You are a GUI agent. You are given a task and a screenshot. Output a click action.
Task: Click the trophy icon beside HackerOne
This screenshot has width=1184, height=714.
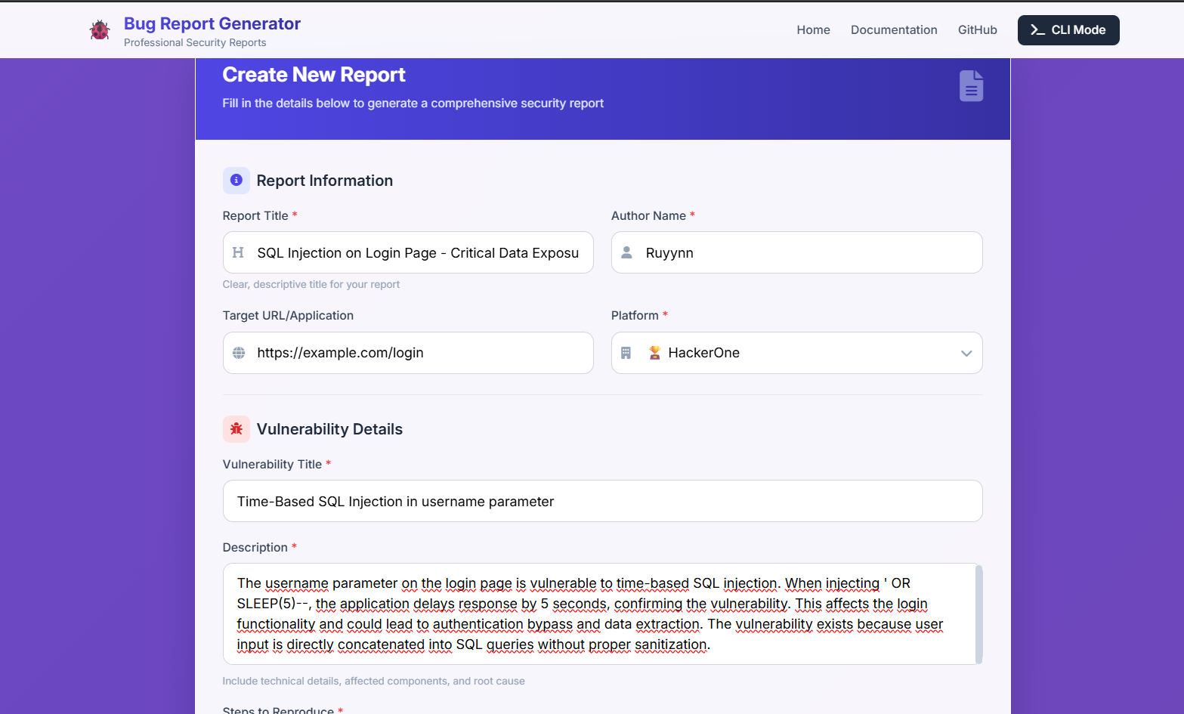tap(655, 353)
